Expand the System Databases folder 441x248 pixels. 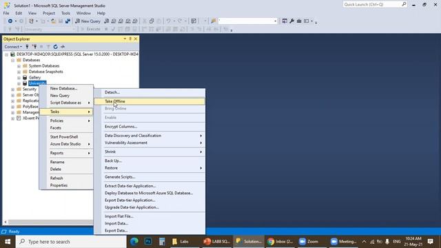pyautogui.click(x=19, y=66)
